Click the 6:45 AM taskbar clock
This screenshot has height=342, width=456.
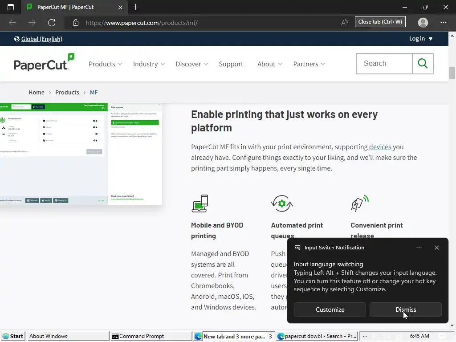pyautogui.click(x=419, y=336)
